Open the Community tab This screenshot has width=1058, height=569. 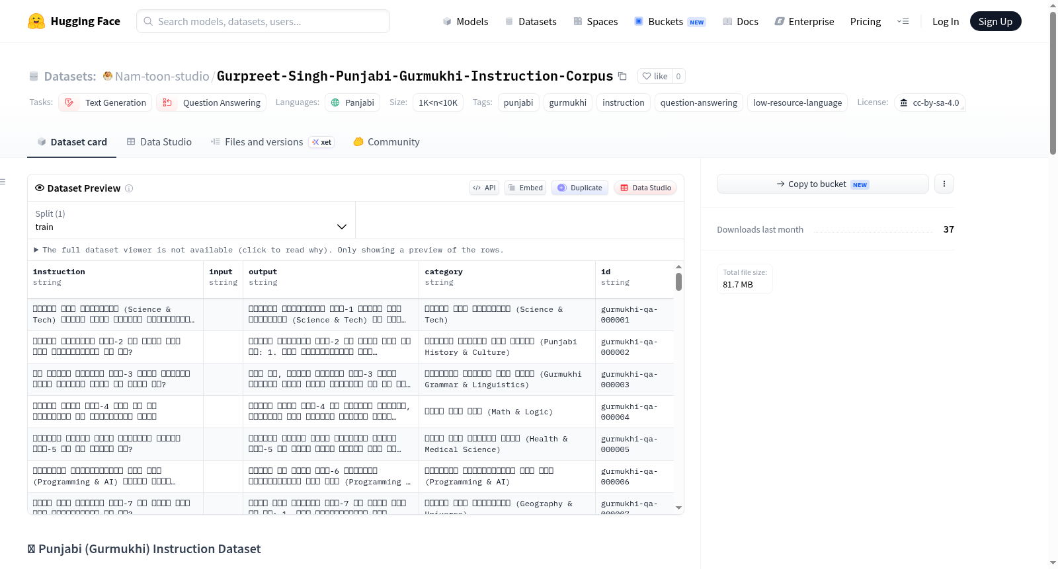386,141
